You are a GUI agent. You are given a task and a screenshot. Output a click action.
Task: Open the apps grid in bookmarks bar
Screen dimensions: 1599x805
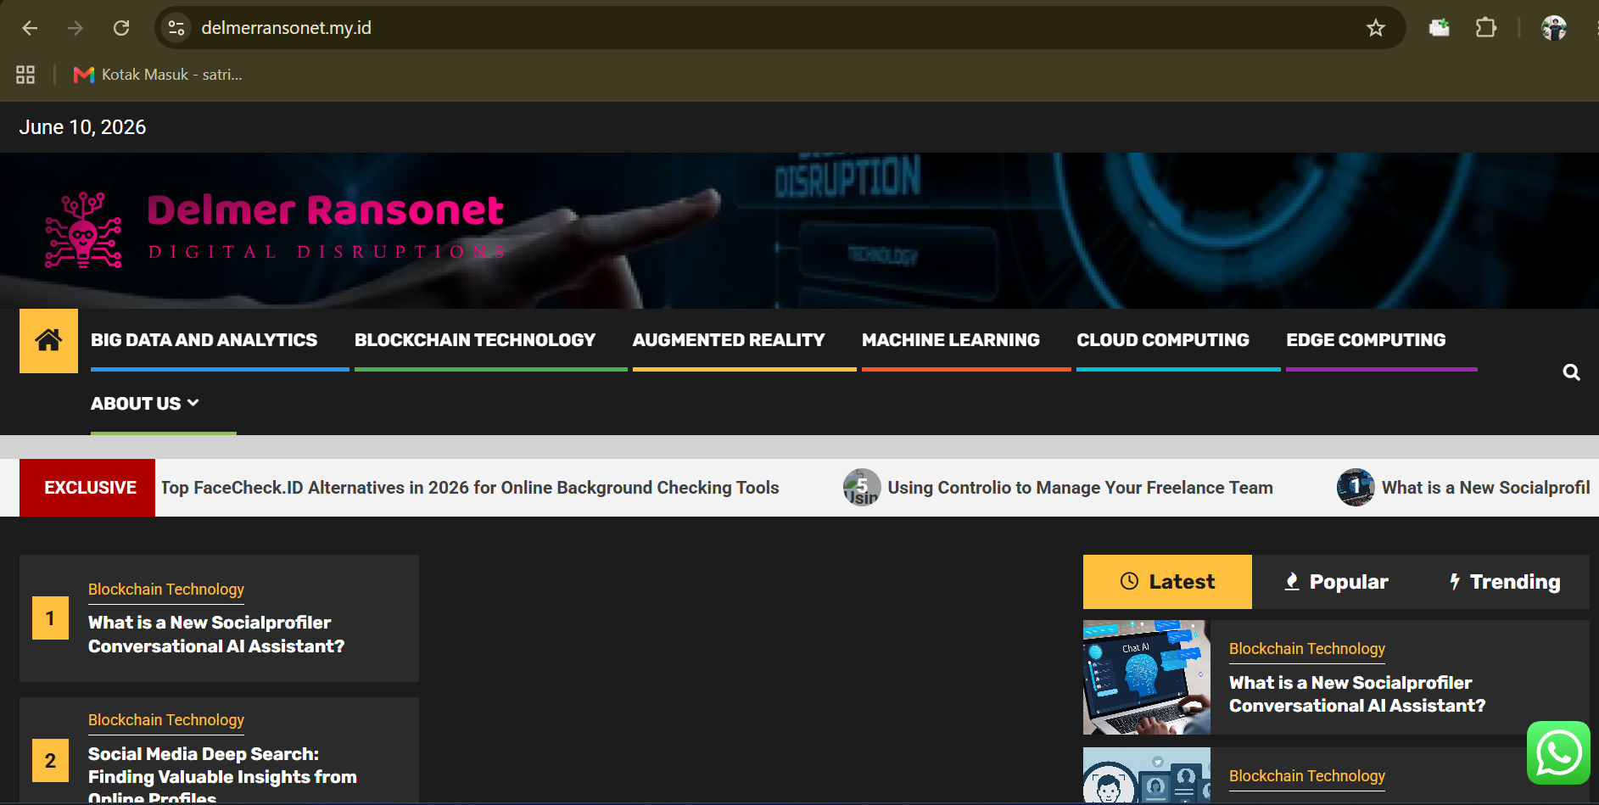click(25, 75)
